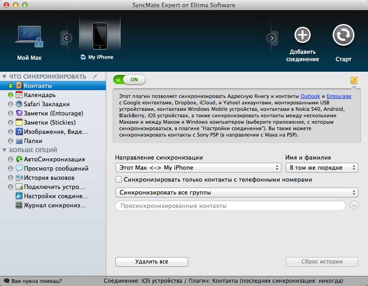368x286 pixels.
Task: Click the call history icon
Action: (19, 177)
